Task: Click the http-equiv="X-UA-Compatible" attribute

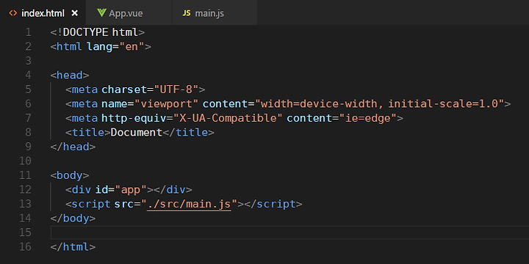Action: pyautogui.click(x=192, y=118)
